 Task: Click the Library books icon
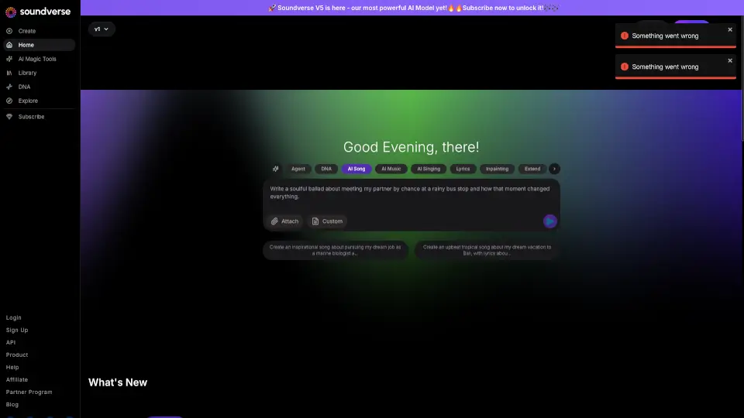pyautogui.click(x=9, y=73)
